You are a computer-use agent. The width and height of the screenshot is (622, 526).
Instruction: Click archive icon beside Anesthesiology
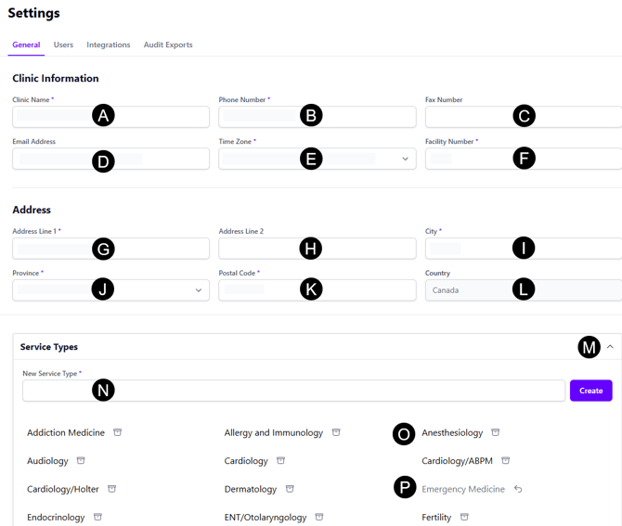click(496, 432)
